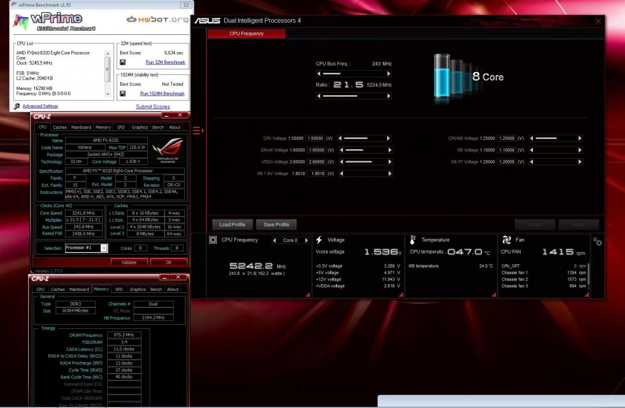Screen dimensions: 625x408
Task: Select previous core in CPU Frequency monitor
Action: [275, 240]
